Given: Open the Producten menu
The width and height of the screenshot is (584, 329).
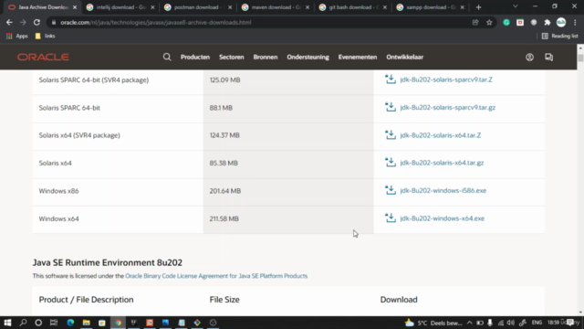Looking at the screenshot, I should (195, 57).
